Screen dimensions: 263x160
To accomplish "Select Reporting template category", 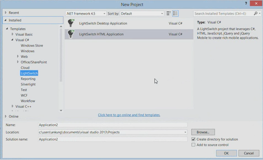I will 28,79.
